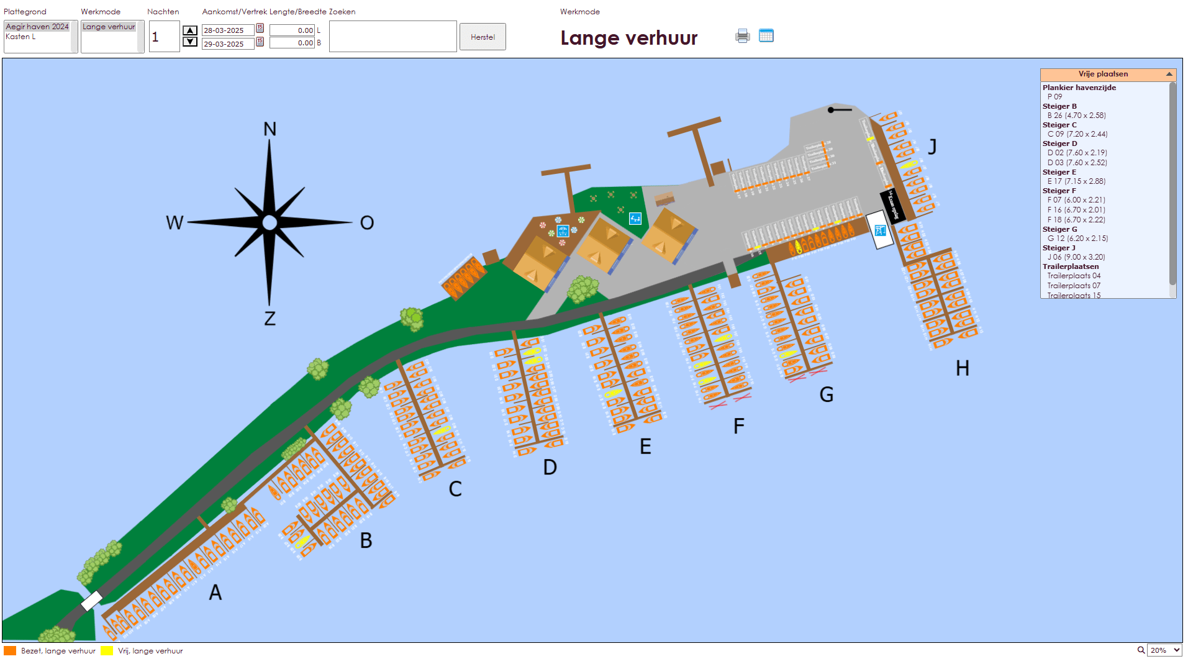Click inside the Zoeken search field
The height and width of the screenshot is (664, 1188).
tap(392, 36)
